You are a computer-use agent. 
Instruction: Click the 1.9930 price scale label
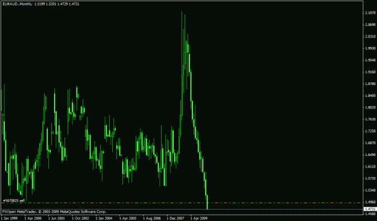pos(370,48)
